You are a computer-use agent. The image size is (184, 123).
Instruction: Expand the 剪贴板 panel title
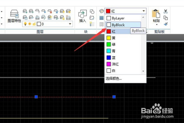click(159, 32)
